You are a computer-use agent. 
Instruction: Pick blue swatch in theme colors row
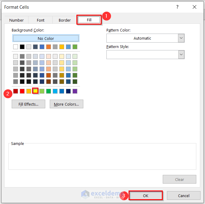click(42, 47)
